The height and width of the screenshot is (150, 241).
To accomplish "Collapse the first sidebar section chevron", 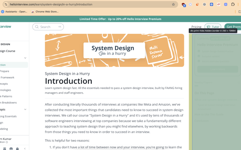I will pyautogui.click(x=25, y=58).
